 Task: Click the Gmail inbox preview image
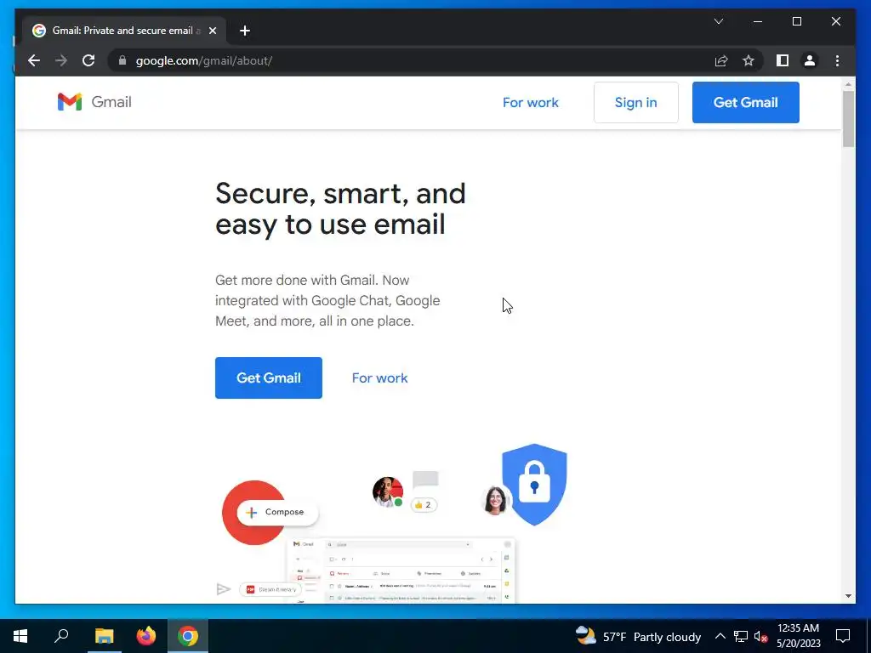[x=401, y=571]
